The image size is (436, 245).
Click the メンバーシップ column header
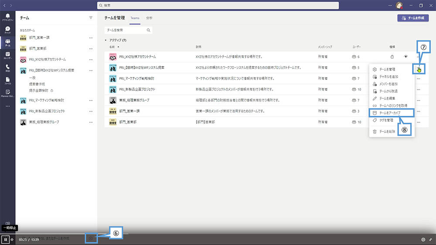pos(325,47)
